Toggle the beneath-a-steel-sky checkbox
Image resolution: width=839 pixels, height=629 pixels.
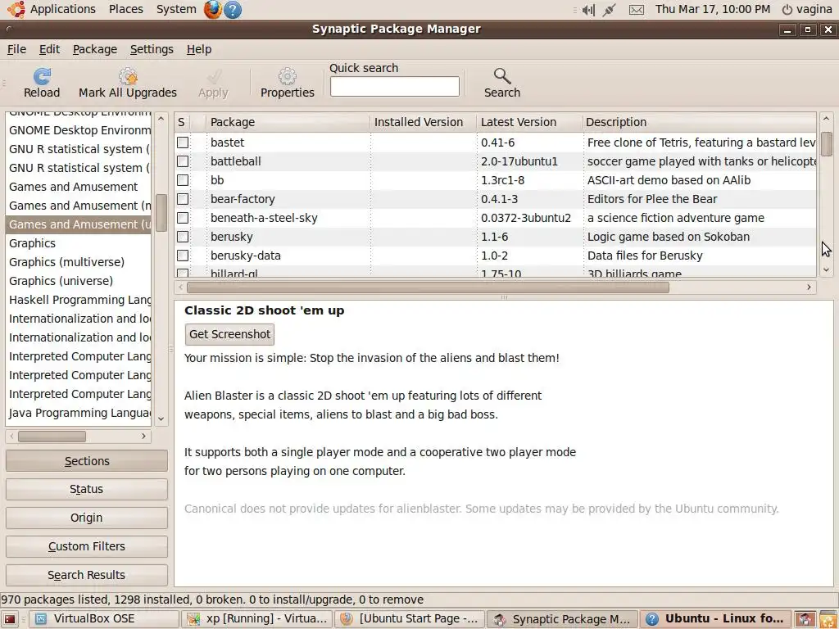coord(183,218)
